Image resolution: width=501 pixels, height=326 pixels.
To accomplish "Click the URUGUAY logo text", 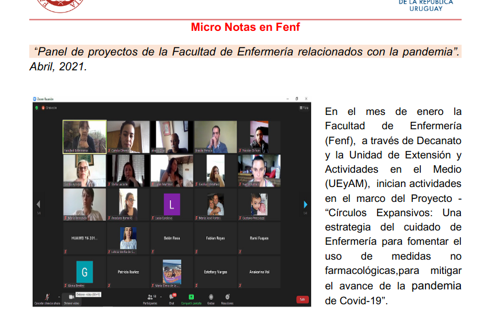I will 426,9.
